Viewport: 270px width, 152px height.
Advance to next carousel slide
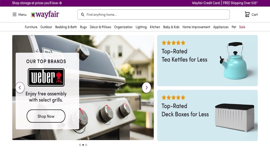(x=146, y=87)
